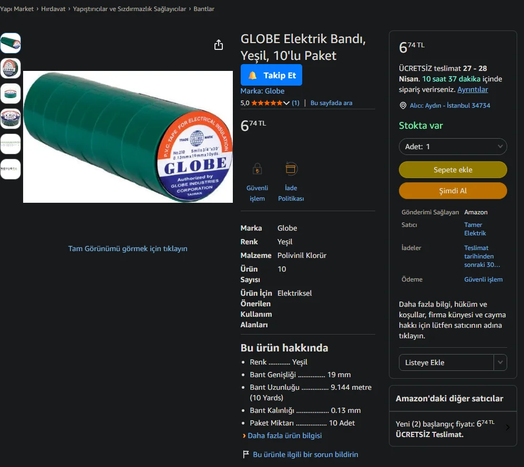This screenshot has width=524, height=467.
Task: Open the Tamer Elektrik seller link
Action: point(475,229)
